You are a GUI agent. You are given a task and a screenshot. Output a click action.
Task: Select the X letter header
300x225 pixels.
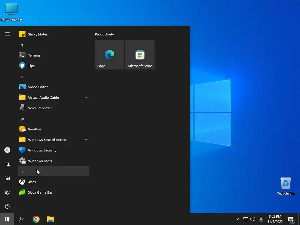pos(54,171)
